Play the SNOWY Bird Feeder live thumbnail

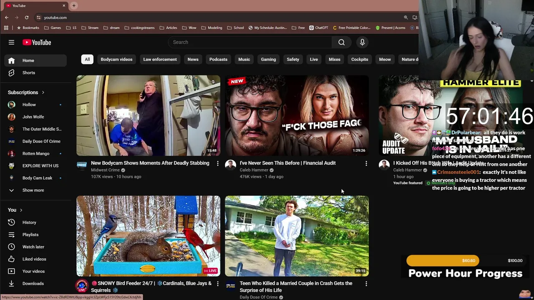148,236
